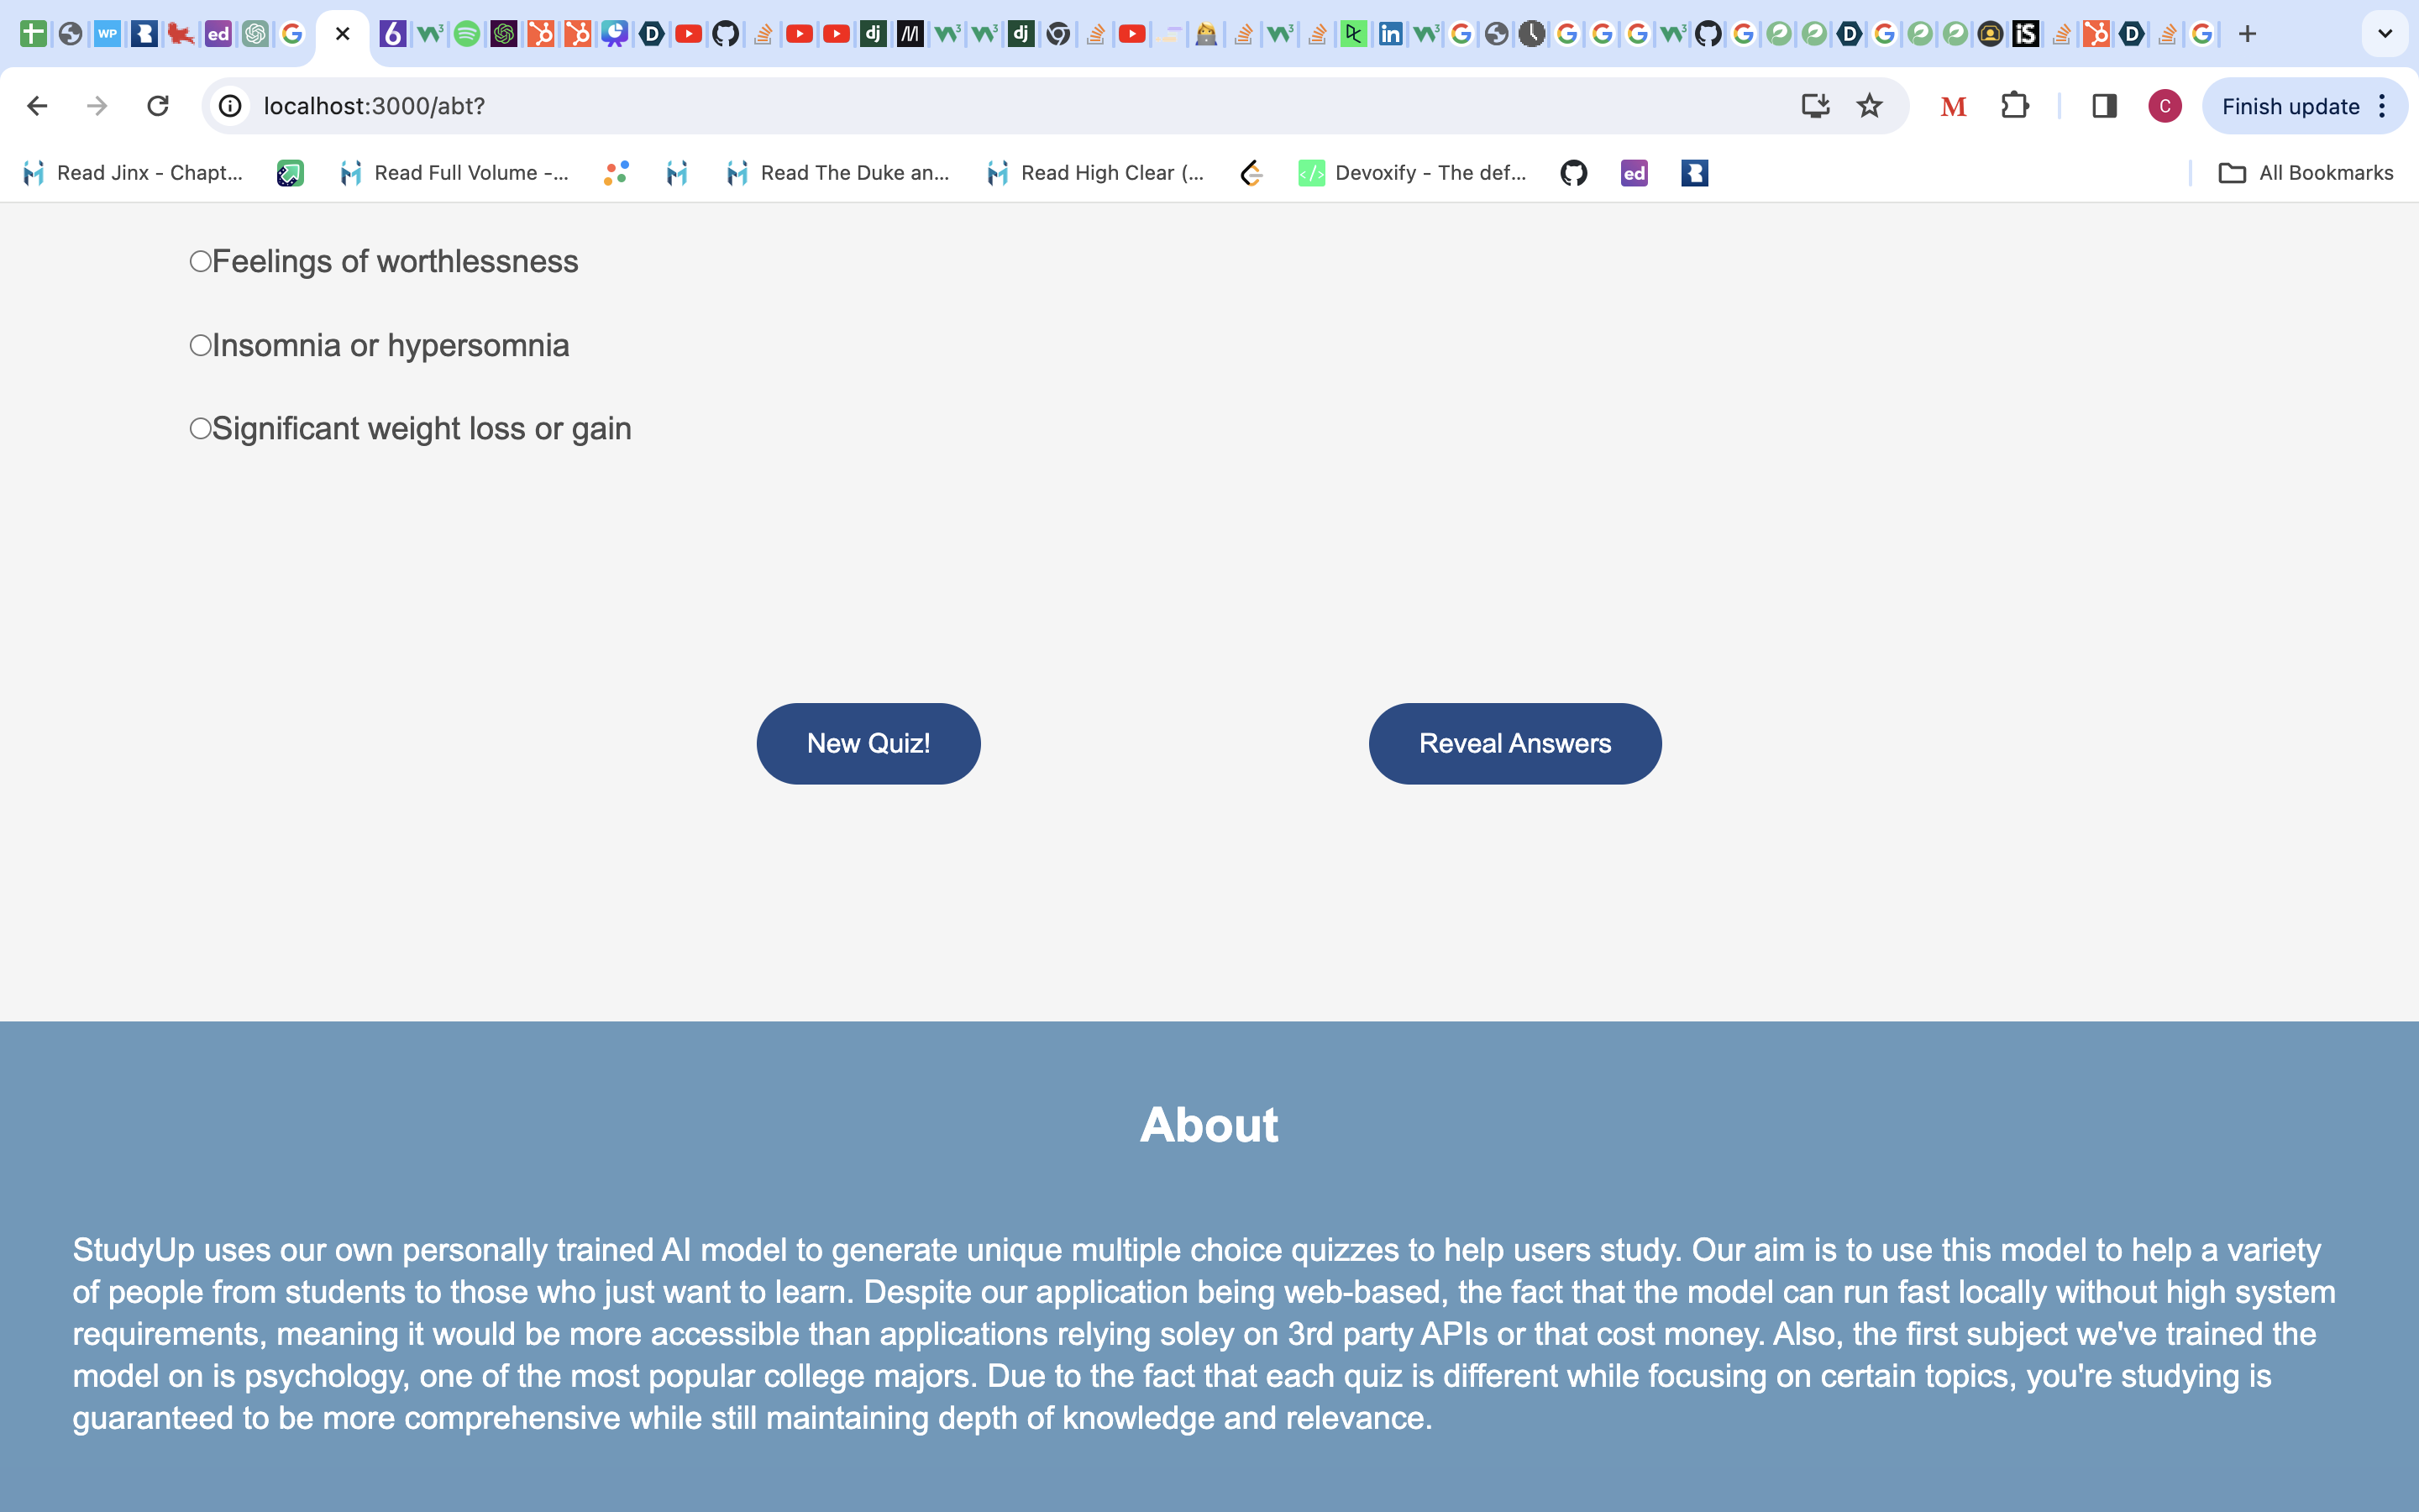This screenshot has height=1512, width=2419.
Task: Open the Extensions puzzle icon
Action: (2014, 106)
